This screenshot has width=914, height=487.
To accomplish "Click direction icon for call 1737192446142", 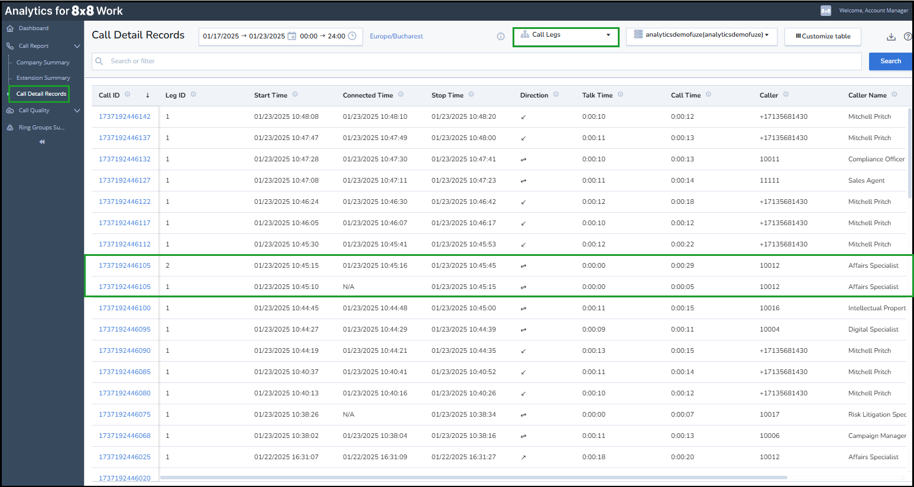I will [x=523, y=117].
